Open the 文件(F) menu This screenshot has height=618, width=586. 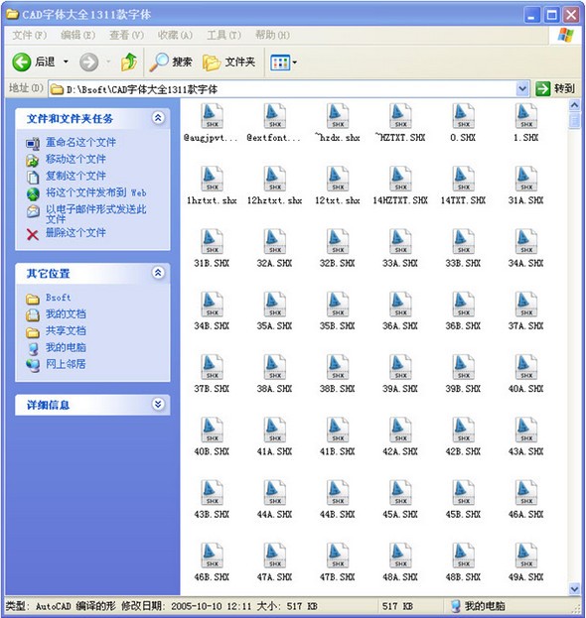(29, 35)
